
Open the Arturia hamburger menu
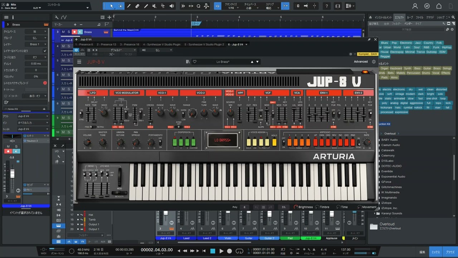click(x=79, y=62)
